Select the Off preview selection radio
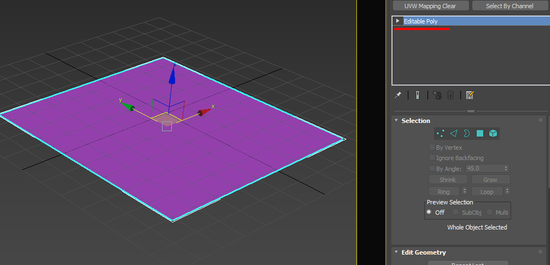 pos(429,212)
